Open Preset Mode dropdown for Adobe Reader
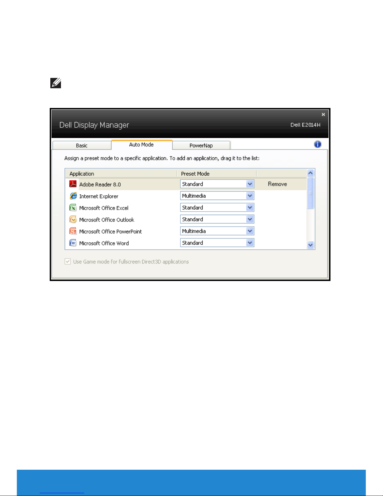 (249, 184)
